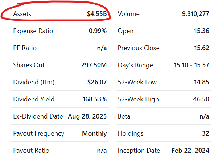Image resolution: width=218 pixels, height=160 pixels.
Task: Click the Holdings count 32
Action: tap(206, 133)
